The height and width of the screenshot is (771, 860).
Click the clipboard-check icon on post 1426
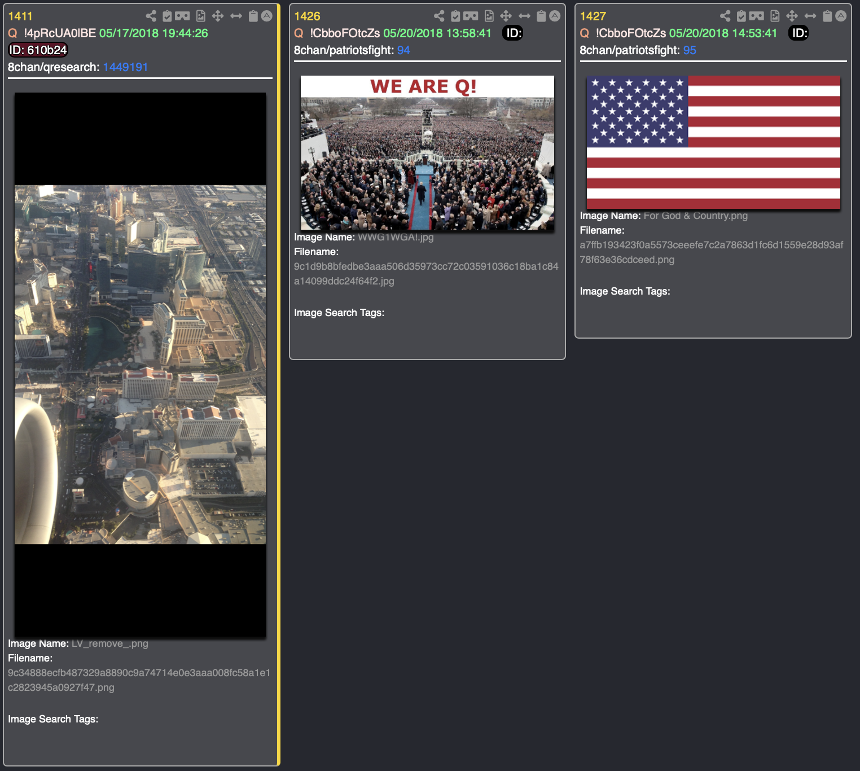tap(455, 16)
